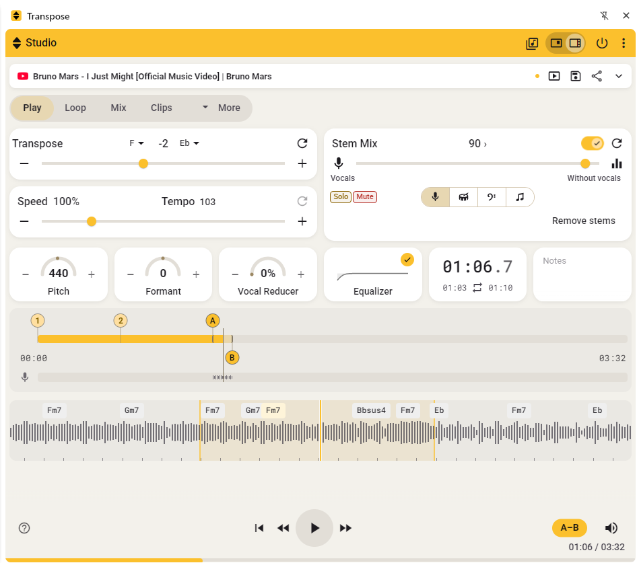Viewport: 637px width, 563px height.
Task: Select the music note other-instruments stem button
Action: coord(520,197)
